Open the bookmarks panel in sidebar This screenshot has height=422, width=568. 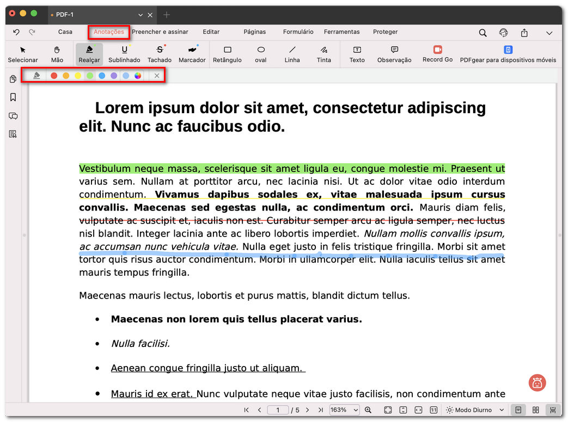13,97
